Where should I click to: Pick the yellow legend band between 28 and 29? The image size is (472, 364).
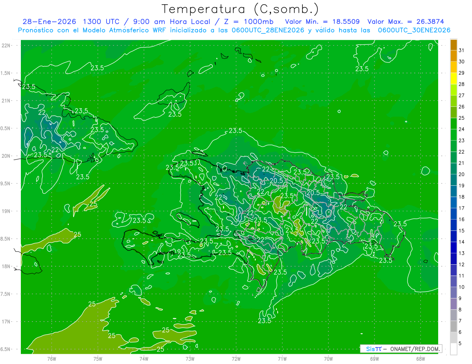[454, 79]
